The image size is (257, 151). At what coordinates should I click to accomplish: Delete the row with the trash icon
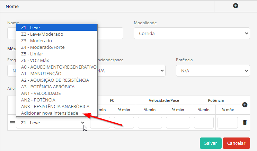[x=245, y=123]
